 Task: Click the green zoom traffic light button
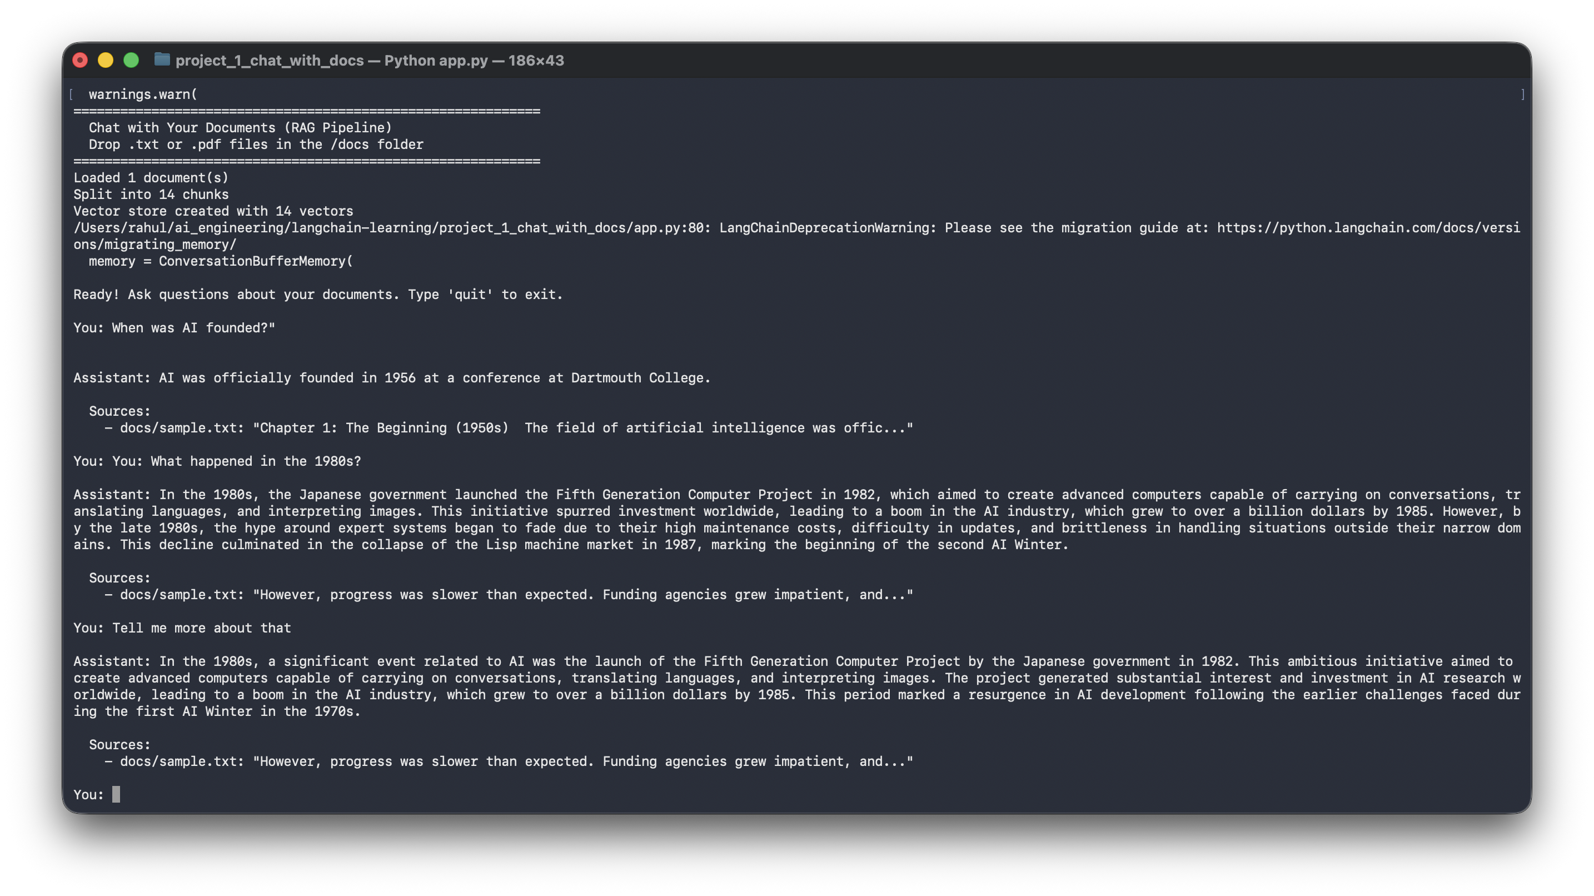[x=131, y=60]
